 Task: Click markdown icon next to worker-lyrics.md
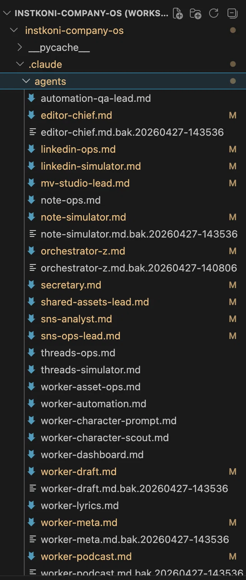(x=32, y=506)
